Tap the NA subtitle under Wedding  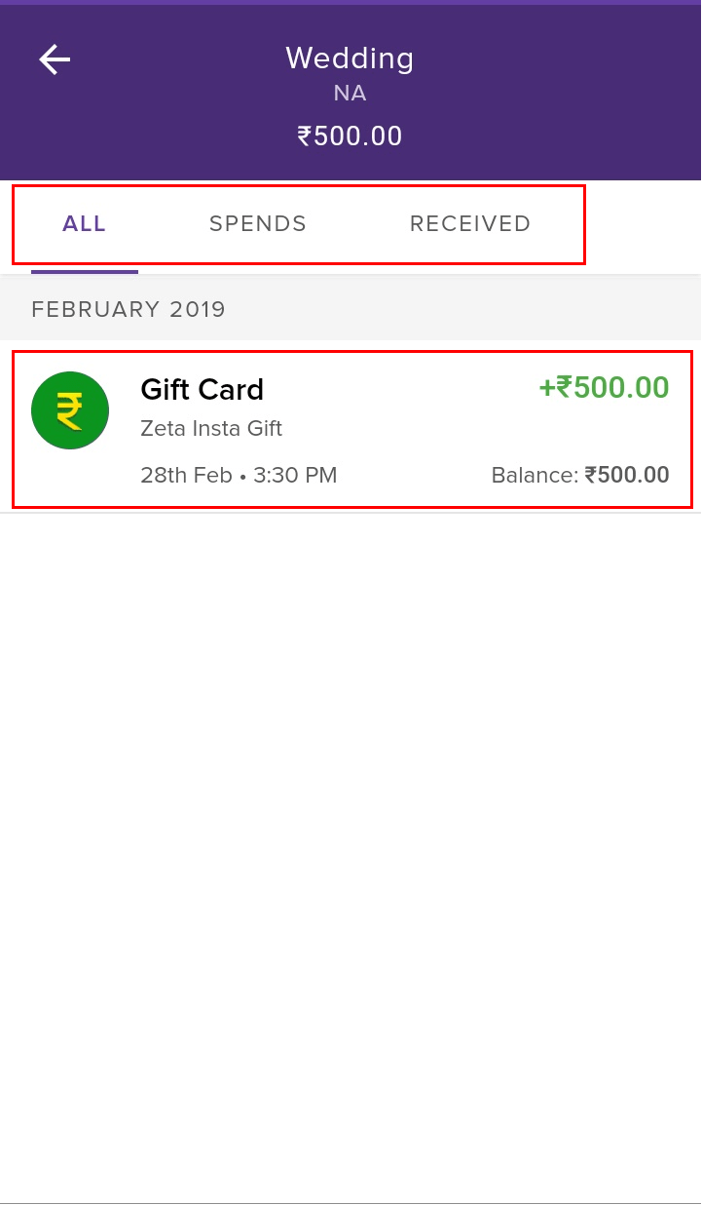click(x=351, y=94)
